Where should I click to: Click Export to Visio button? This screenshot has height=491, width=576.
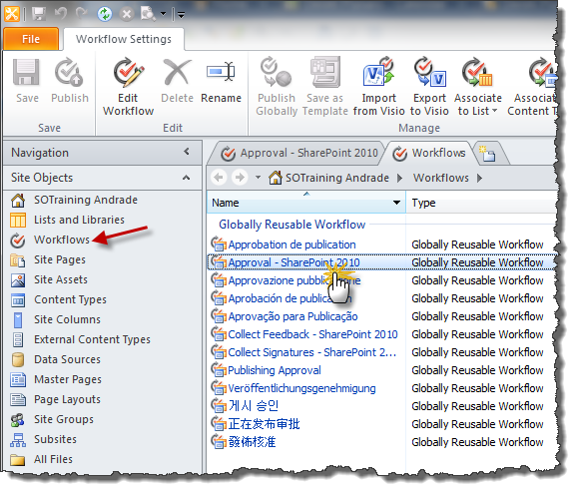(429, 87)
